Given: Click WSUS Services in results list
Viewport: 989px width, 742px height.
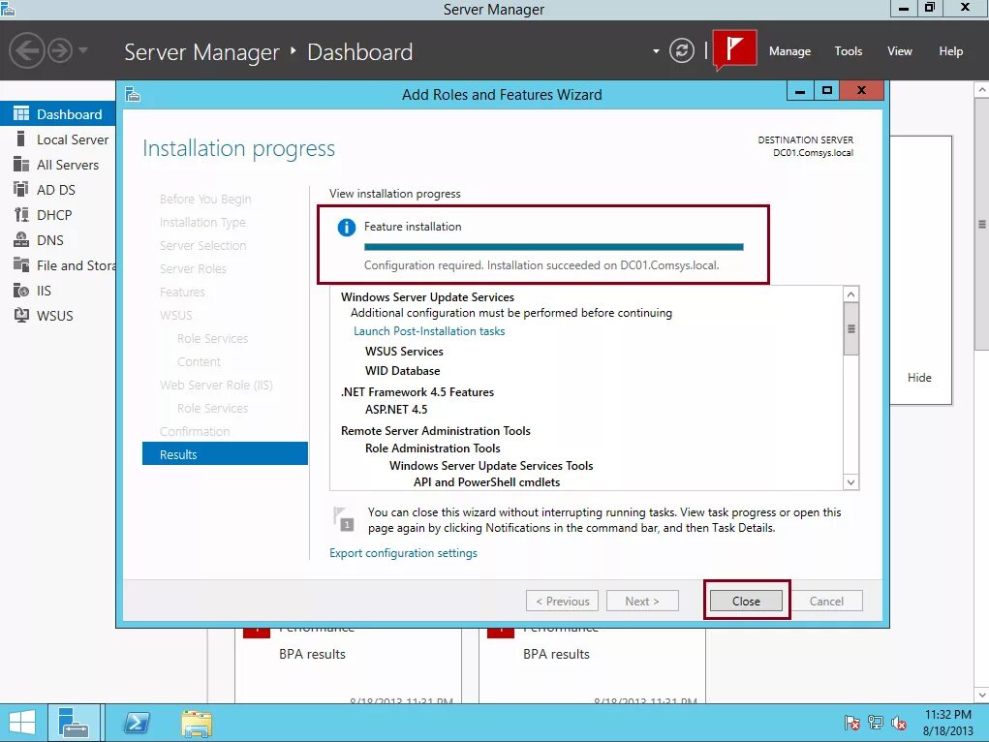Looking at the screenshot, I should [x=404, y=352].
